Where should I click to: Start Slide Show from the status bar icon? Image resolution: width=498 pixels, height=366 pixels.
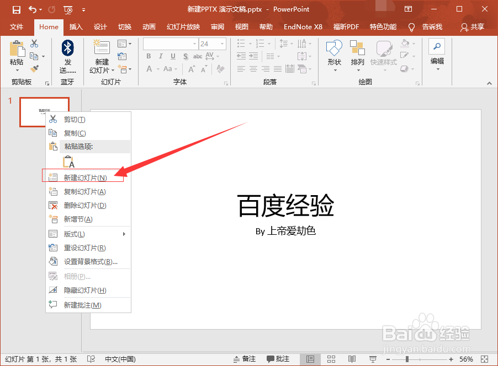pyautogui.click(x=373, y=359)
